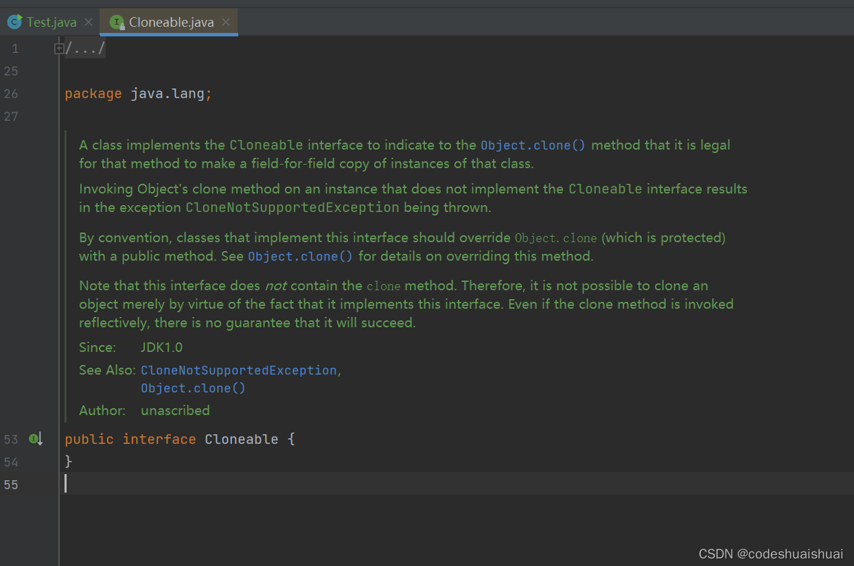This screenshot has width=854, height=566.
Task: Open first Object.clone() link in doc
Action: click(x=533, y=145)
